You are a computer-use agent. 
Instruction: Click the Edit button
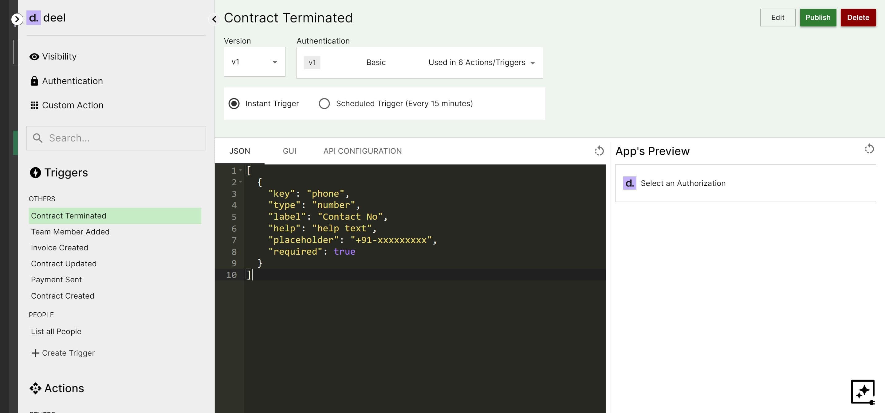[x=777, y=17]
